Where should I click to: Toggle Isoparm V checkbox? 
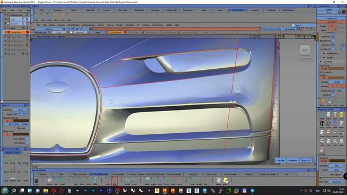click(344, 45)
